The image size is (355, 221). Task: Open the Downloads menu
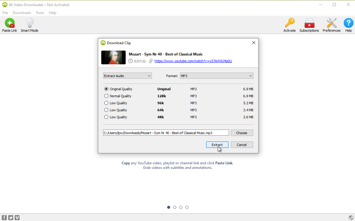tap(22, 13)
